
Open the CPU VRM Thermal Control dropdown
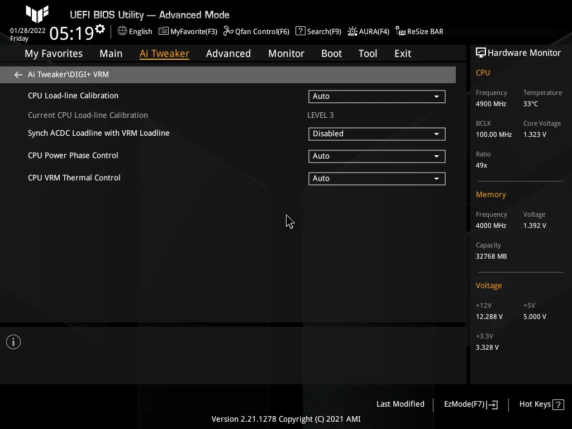[377, 178]
